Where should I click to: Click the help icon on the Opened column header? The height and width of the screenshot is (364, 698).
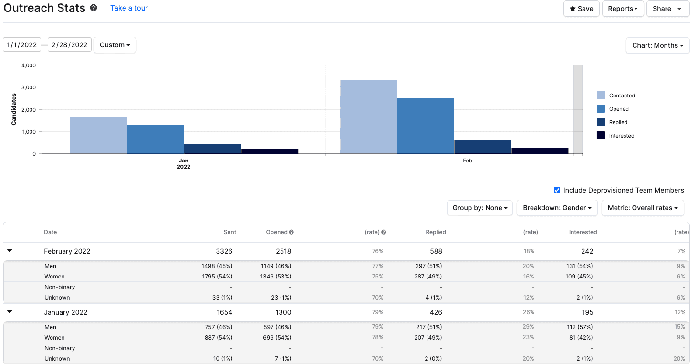291,232
